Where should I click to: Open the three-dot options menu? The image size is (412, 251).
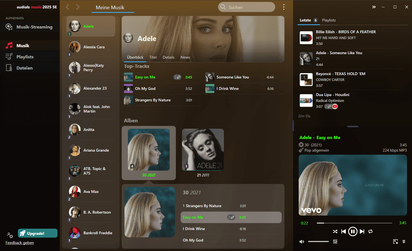(284, 7)
